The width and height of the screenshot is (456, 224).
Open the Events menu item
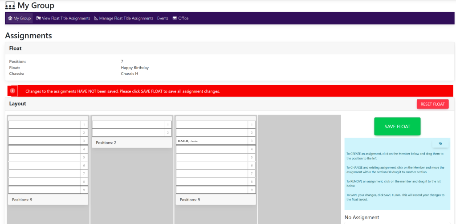tap(163, 18)
